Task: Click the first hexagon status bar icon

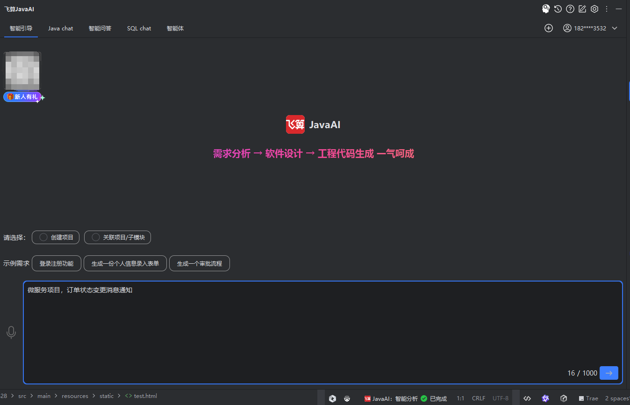Action: (x=332, y=398)
